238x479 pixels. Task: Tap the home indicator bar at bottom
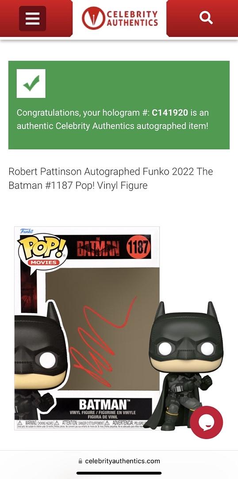coord(119,473)
